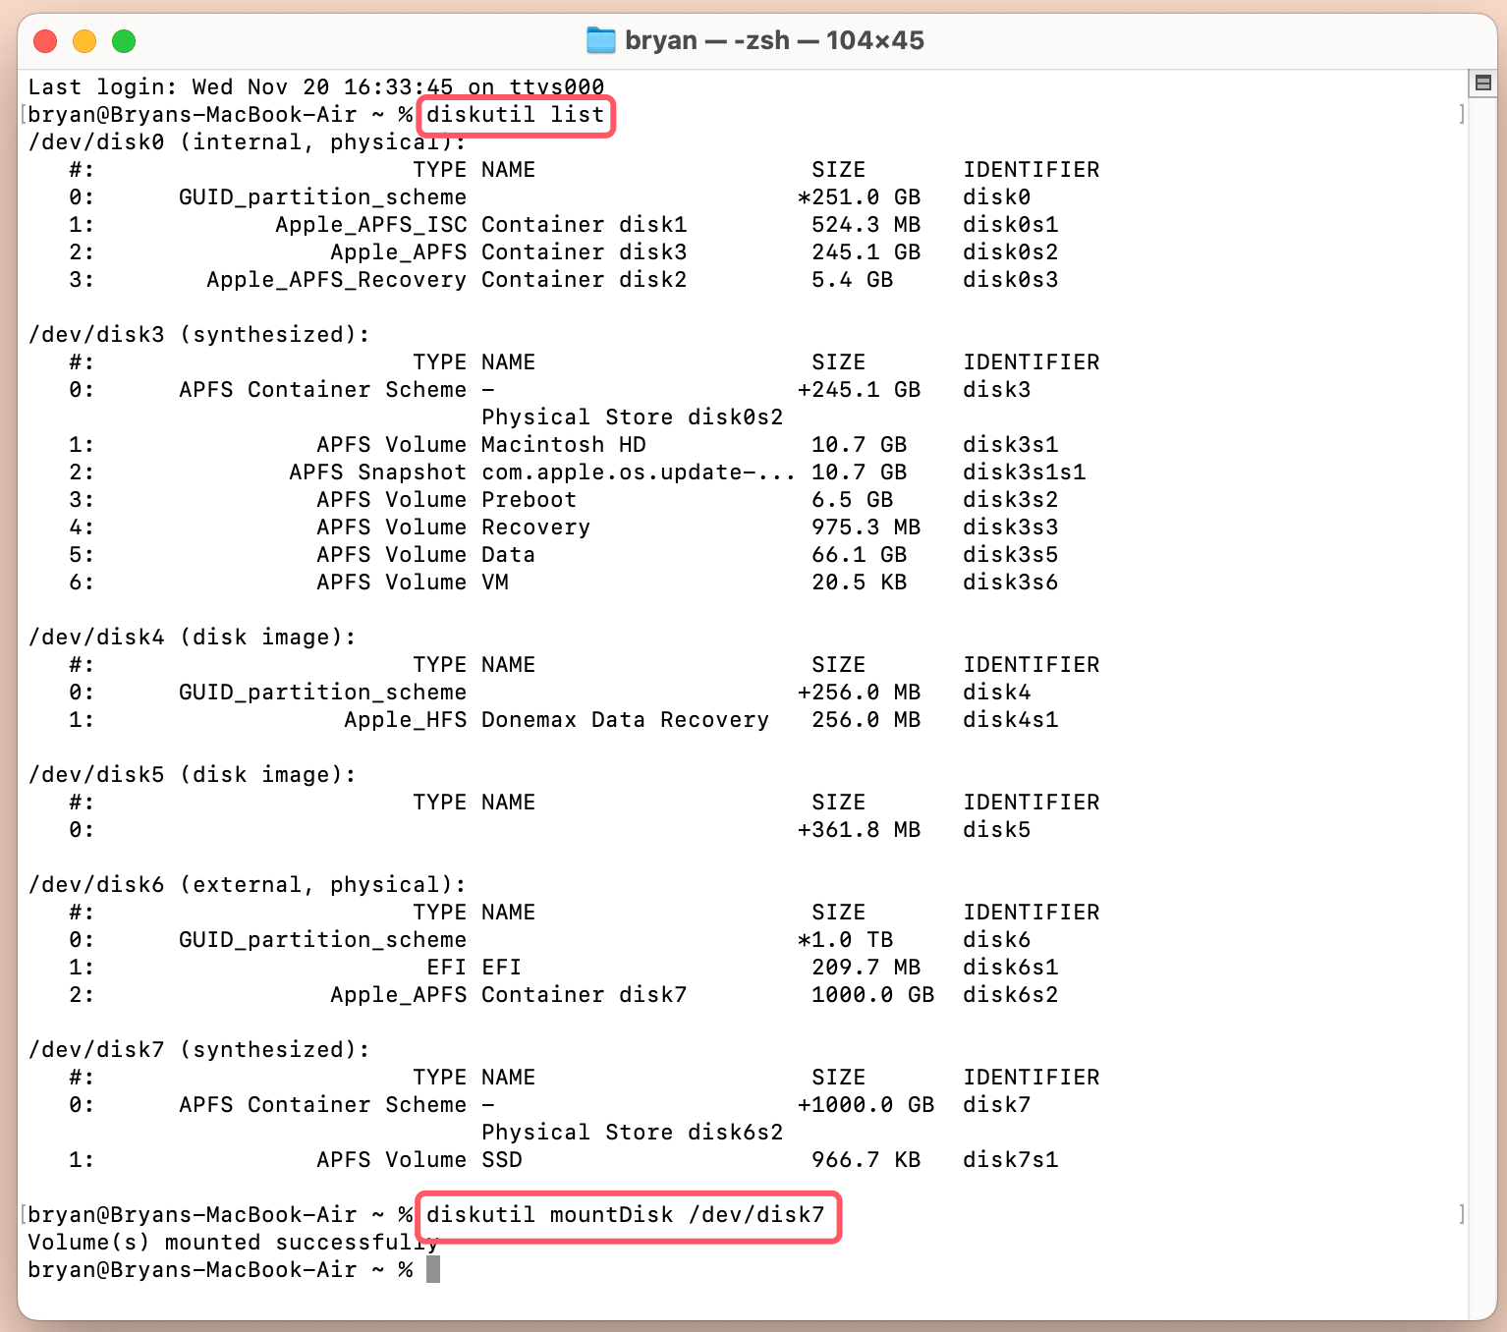The image size is (1507, 1332).
Task: Click the folder proxy icon in title bar
Action: pos(600,40)
